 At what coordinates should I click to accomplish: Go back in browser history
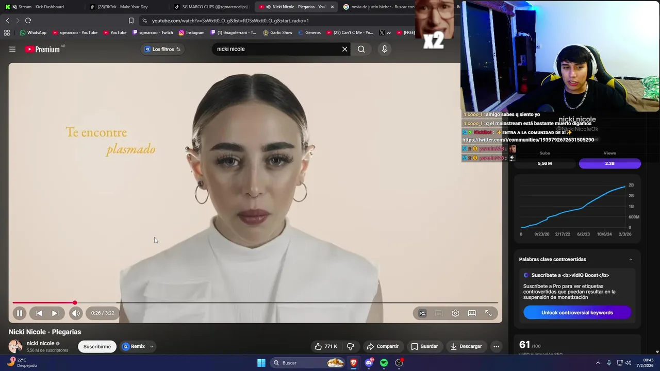(x=7, y=21)
